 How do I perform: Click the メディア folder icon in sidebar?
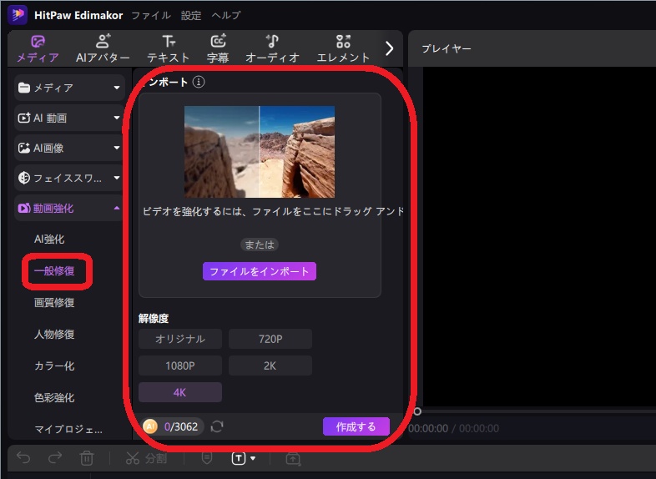tap(24, 88)
